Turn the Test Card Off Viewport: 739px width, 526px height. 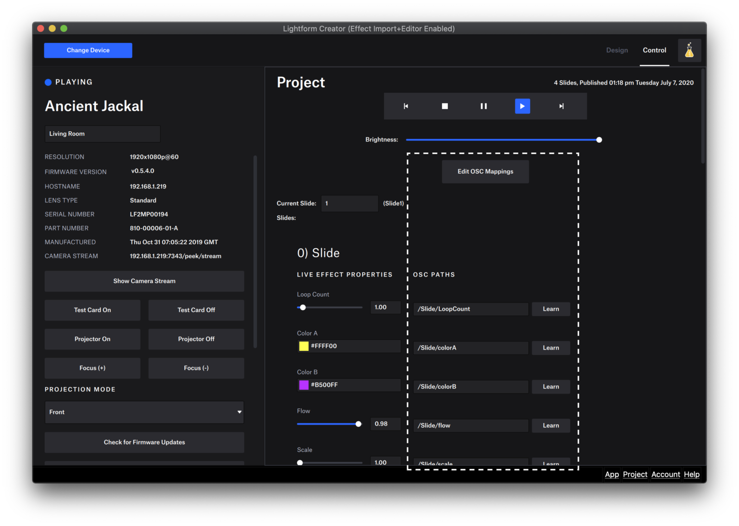point(196,310)
